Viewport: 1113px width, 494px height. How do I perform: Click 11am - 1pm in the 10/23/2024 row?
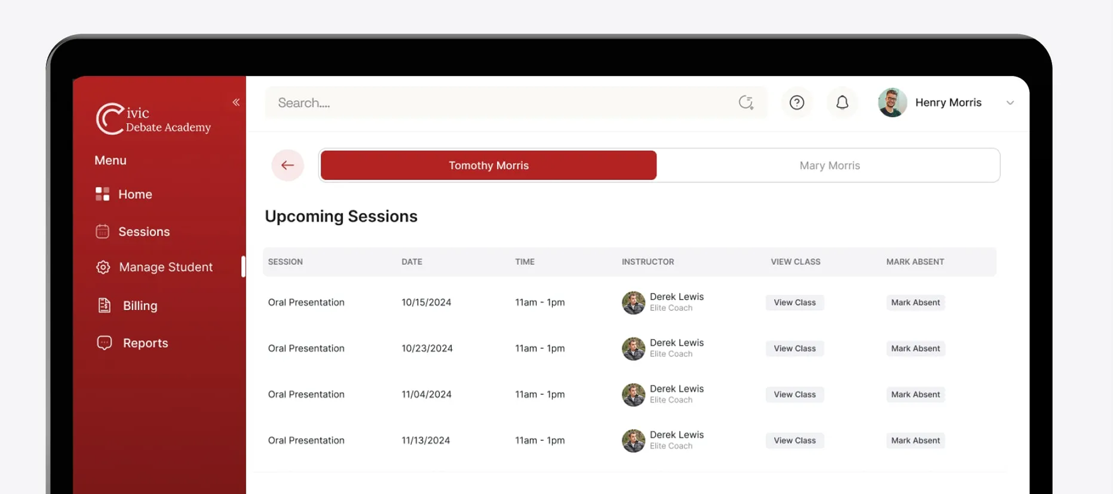coord(540,348)
